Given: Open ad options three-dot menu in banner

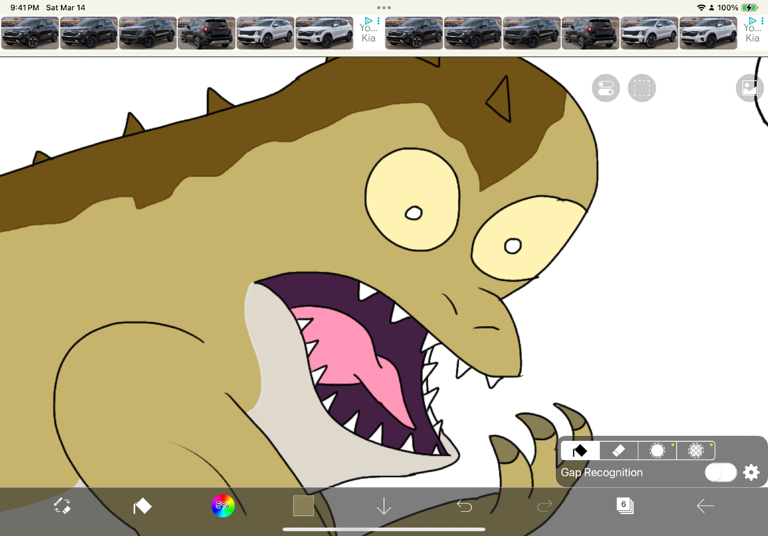Looking at the screenshot, I should pyautogui.click(x=379, y=21).
